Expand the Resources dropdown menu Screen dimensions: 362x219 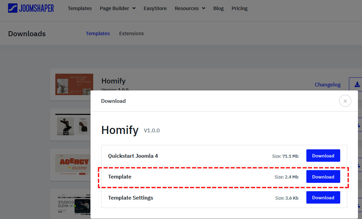click(190, 8)
